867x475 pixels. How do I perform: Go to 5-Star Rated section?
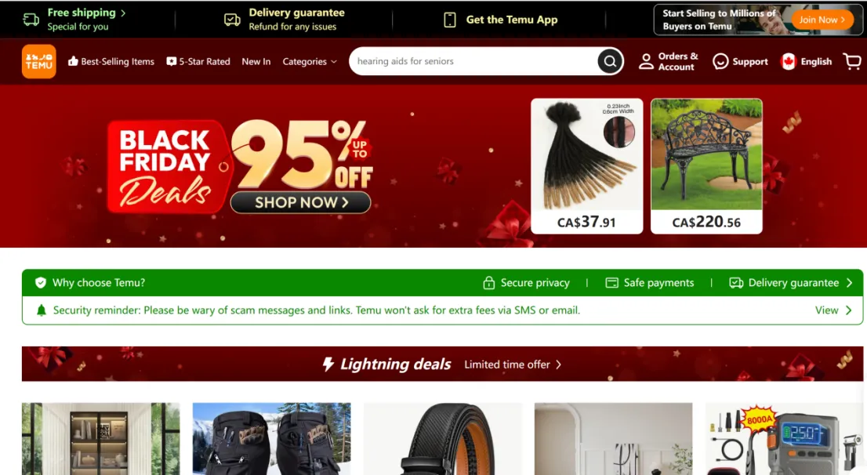[198, 61]
